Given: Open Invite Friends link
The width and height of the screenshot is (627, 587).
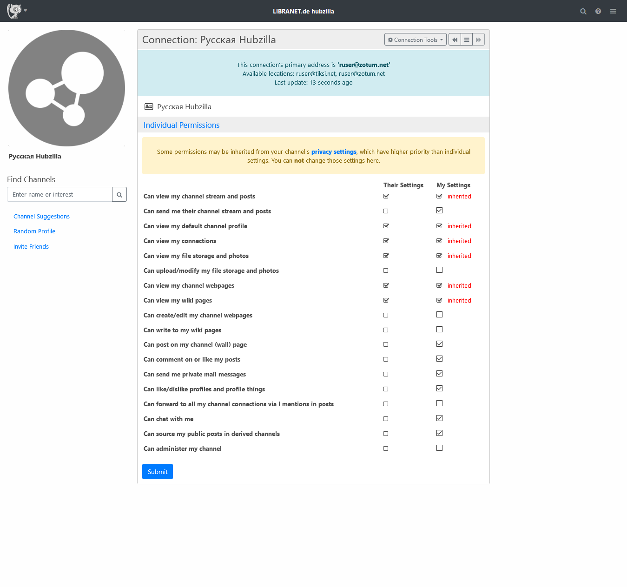Looking at the screenshot, I should coord(31,246).
